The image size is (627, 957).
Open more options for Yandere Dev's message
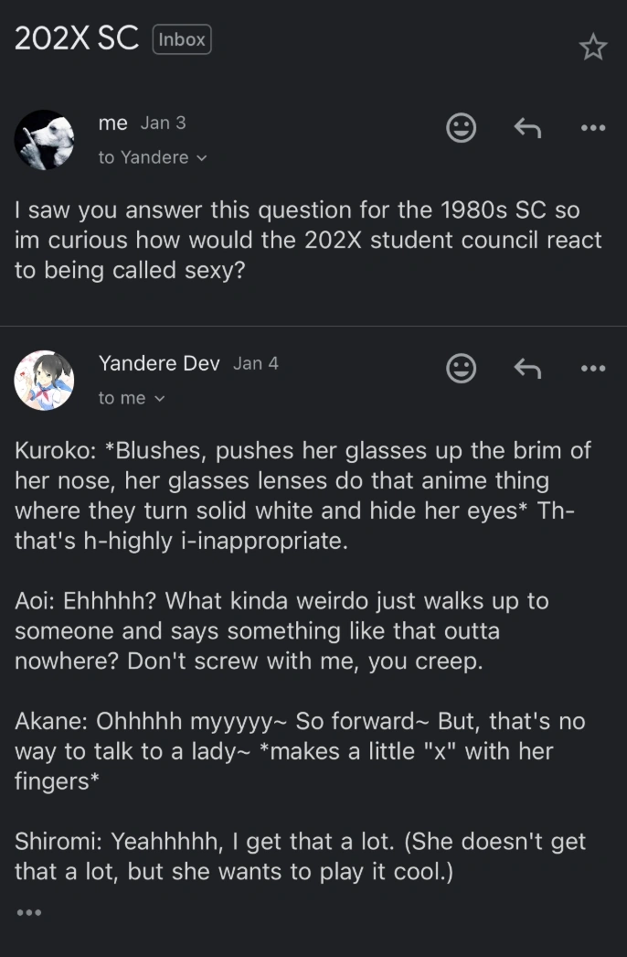[593, 368]
